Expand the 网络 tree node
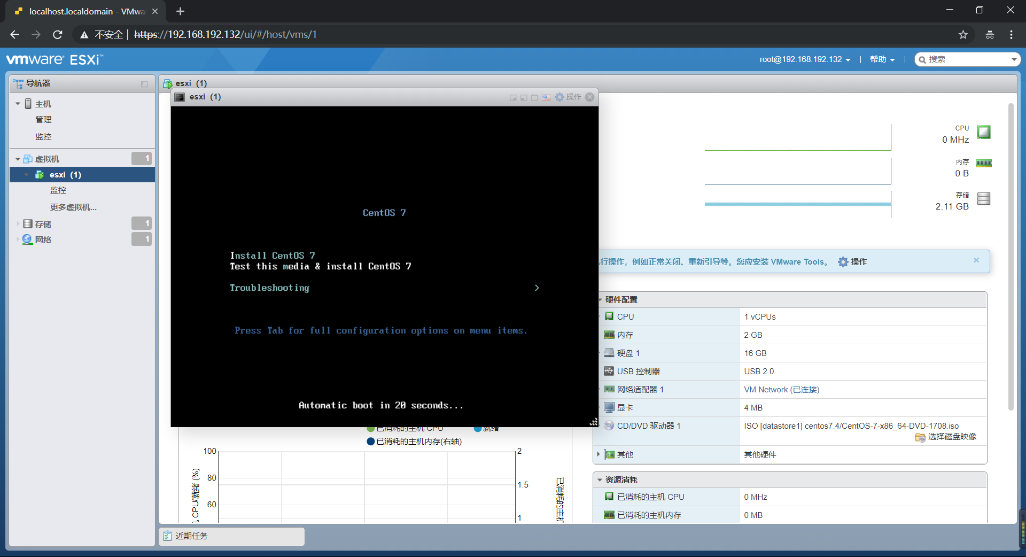1026x557 pixels. click(18, 239)
